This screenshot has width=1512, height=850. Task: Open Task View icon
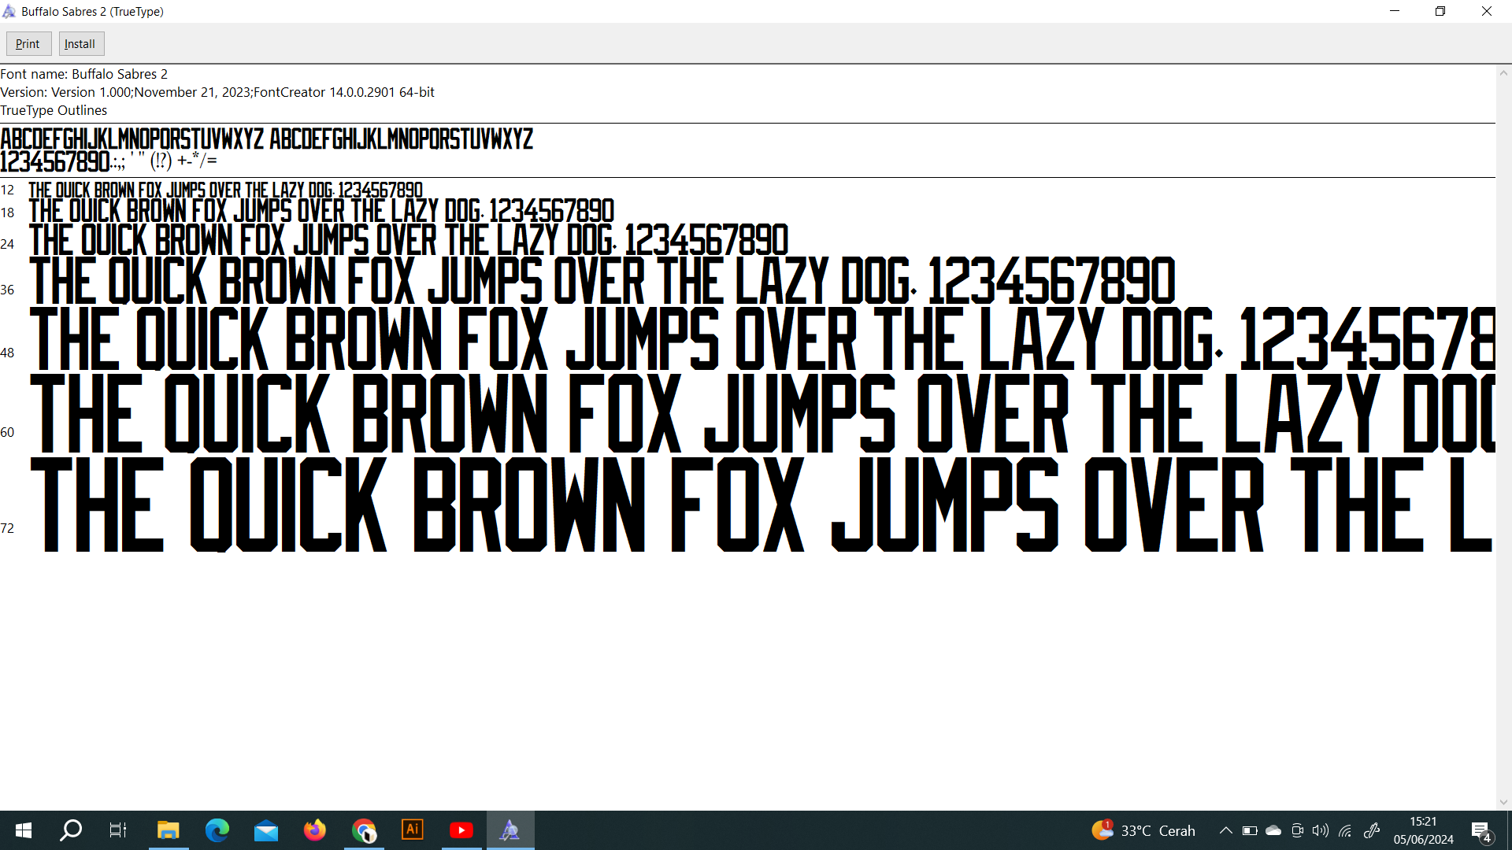pyautogui.click(x=118, y=830)
